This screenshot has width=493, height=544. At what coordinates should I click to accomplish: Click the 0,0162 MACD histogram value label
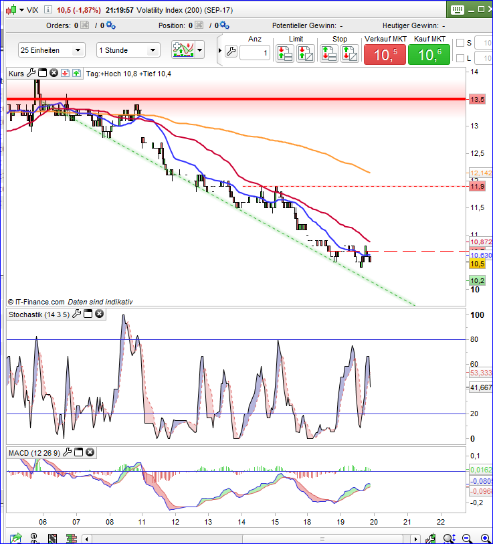click(x=480, y=470)
